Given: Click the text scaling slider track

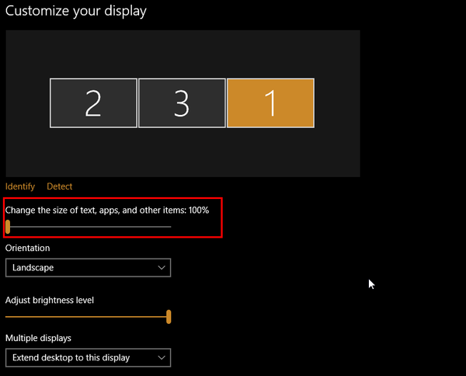Looking at the screenshot, I should pyautogui.click(x=89, y=227).
